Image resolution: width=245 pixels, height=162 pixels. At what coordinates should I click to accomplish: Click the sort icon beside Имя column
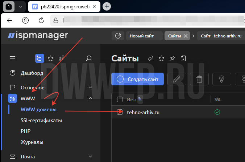140,100
